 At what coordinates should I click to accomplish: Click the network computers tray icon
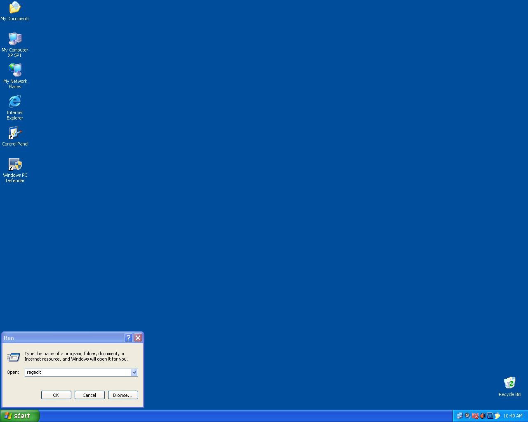[x=459, y=416]
